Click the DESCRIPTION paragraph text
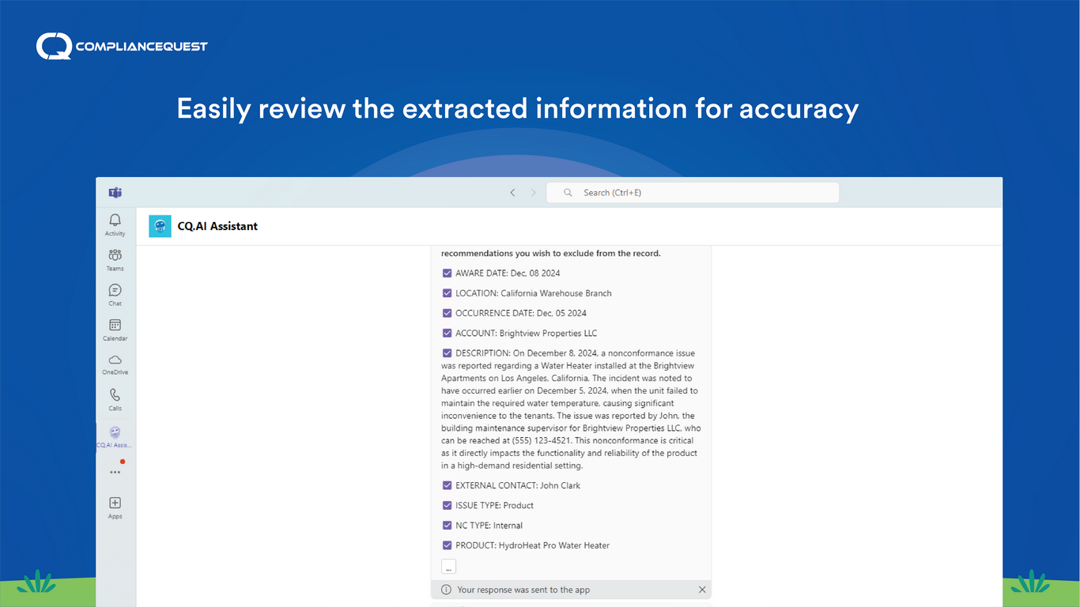This screenshot has height=607, width=1080. click(571, 409)
